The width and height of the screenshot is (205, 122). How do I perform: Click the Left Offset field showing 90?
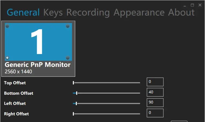click(x=155, y=102)
